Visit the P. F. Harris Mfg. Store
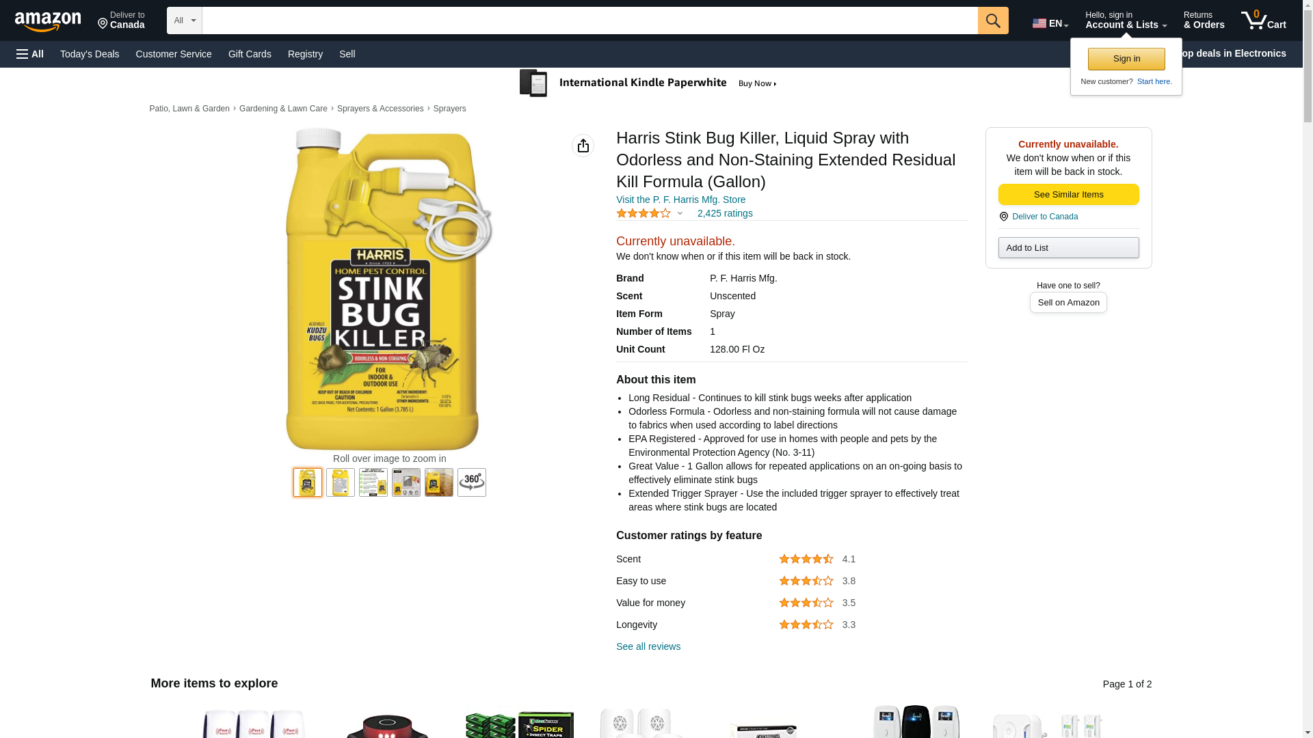The width and height of the screenshot is (1313, 738). (x=680, y=200)
